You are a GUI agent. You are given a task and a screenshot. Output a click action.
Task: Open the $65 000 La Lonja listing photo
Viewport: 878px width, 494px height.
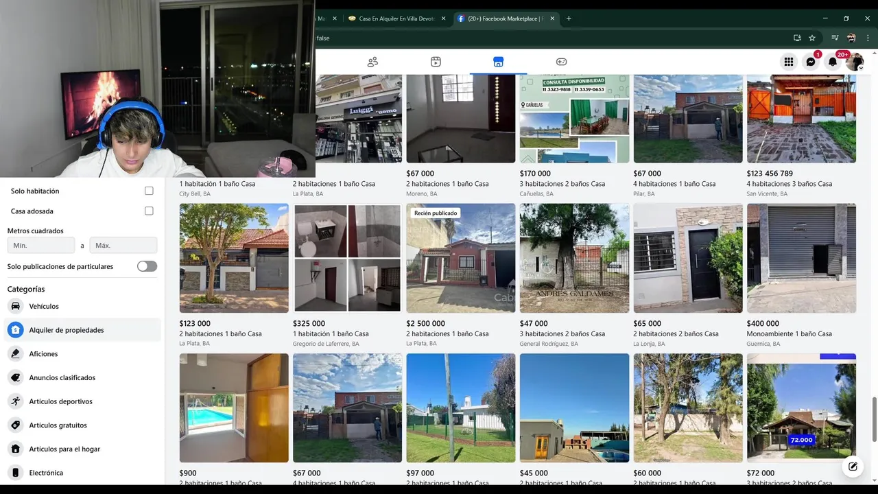point(688,258)
